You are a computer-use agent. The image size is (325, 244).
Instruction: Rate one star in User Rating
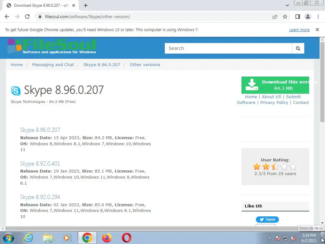click(256, 166)
